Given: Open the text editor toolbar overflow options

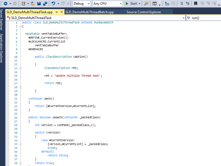Looking at the screenshot, I should point(219,5).
